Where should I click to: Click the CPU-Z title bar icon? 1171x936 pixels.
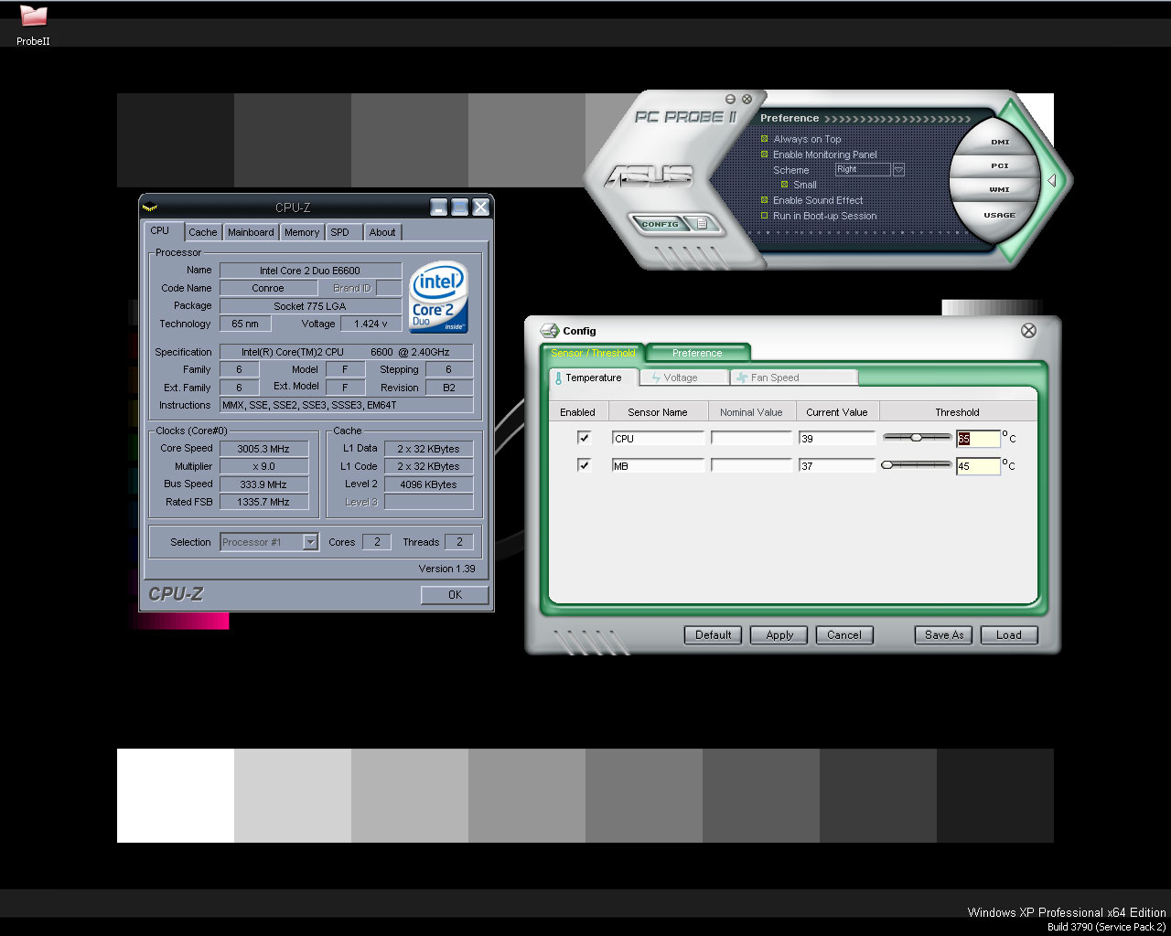(151, 207)
